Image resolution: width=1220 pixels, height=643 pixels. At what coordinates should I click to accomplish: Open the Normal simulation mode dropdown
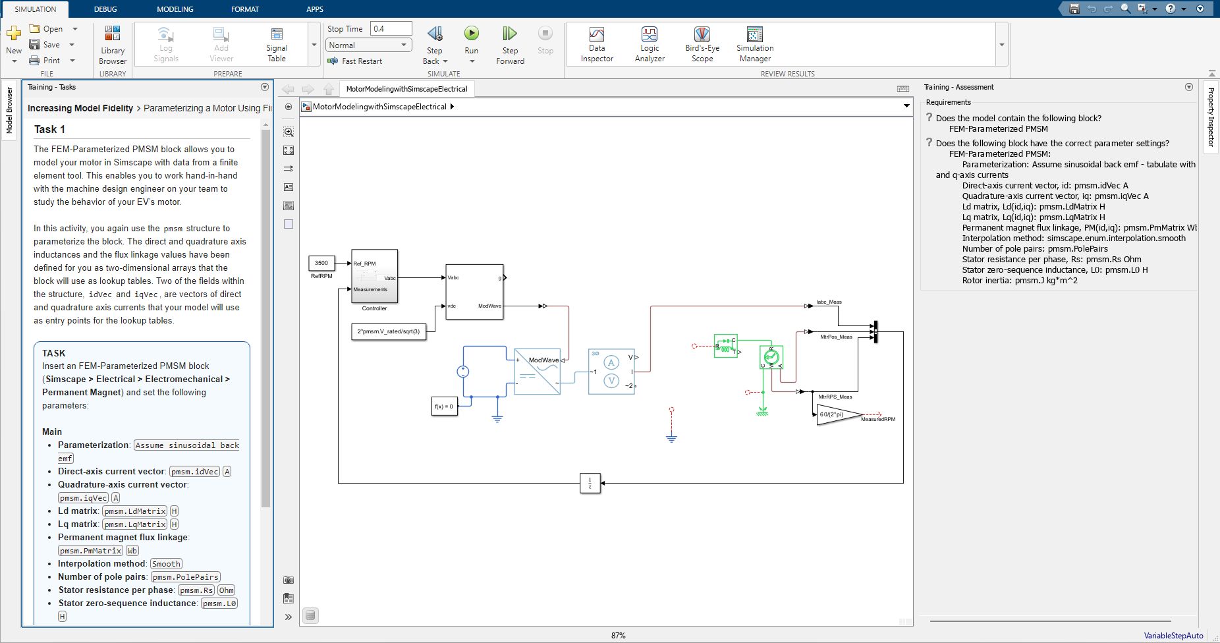[368, 45]
